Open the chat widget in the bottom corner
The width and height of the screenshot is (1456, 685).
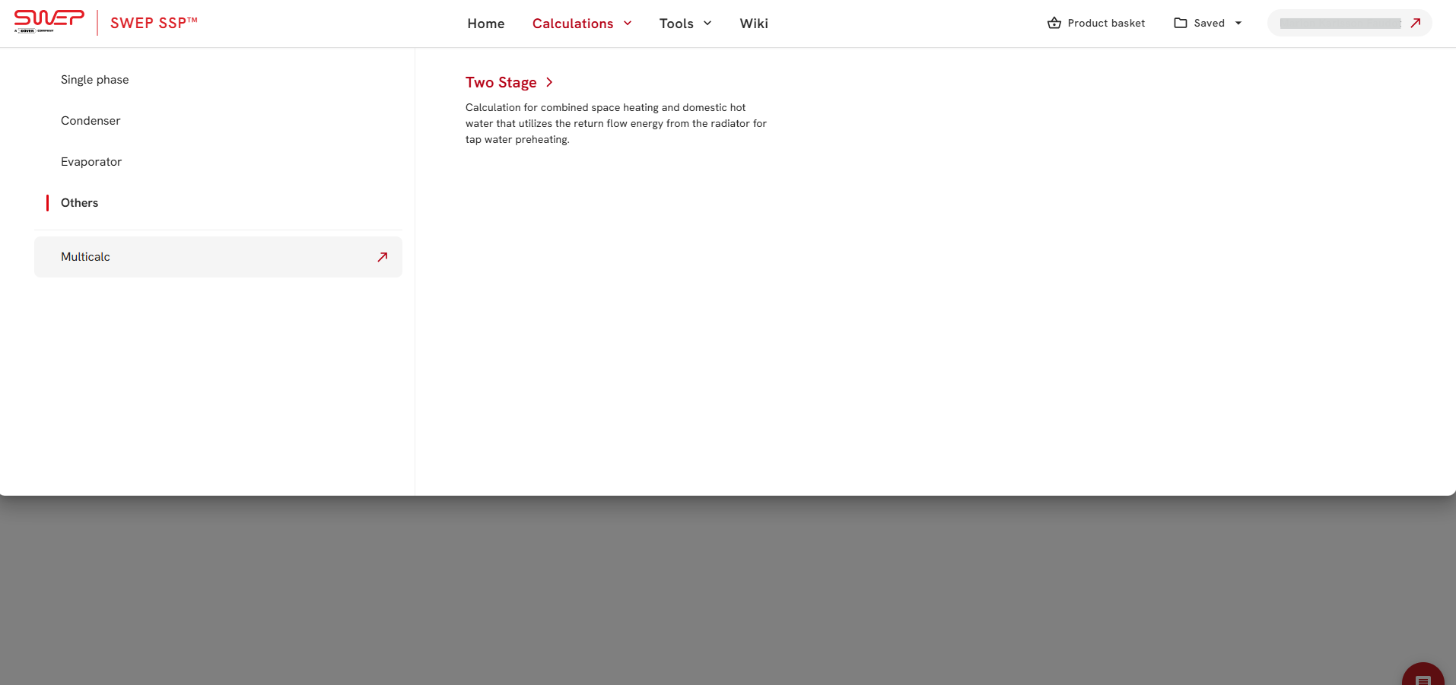point(1422,677)
